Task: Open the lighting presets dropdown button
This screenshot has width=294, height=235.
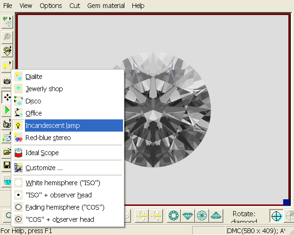Action: (7, 65)
